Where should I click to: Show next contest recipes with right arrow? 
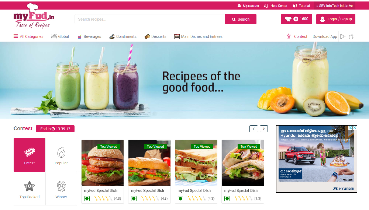(264, 129)
